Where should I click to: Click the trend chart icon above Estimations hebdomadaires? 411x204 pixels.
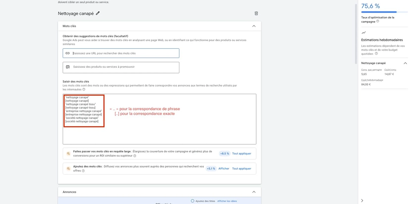[x=363, y=33]
